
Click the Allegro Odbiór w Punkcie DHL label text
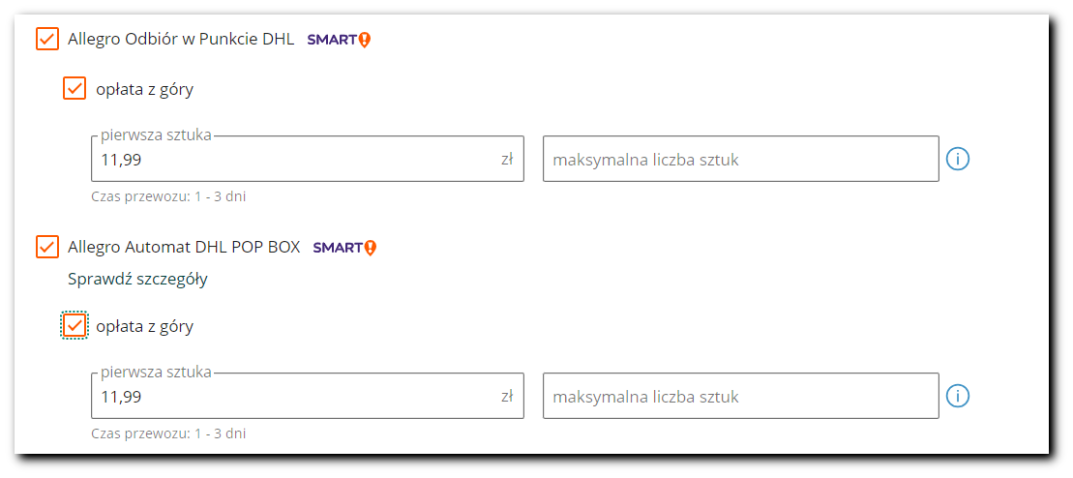181,40
